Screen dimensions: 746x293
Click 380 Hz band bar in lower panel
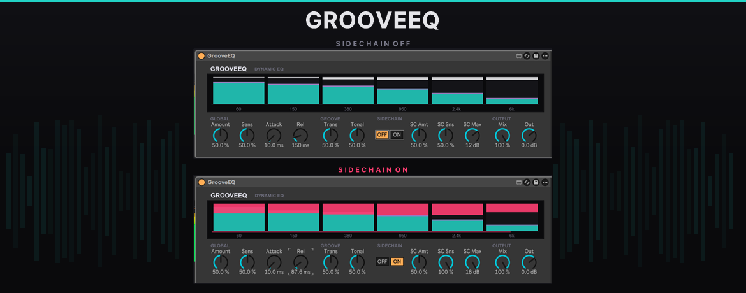tap(347, 217)
